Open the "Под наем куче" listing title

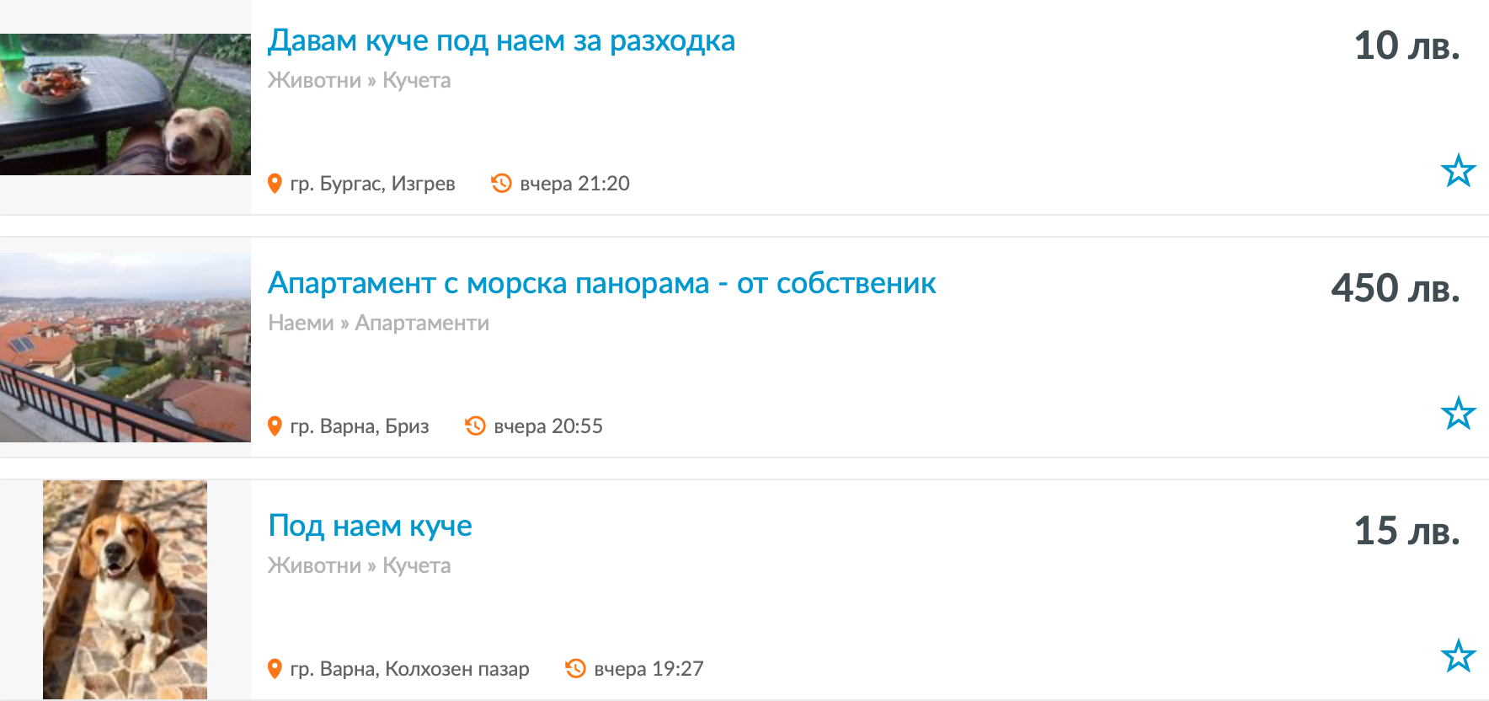(x=370, y=526)
